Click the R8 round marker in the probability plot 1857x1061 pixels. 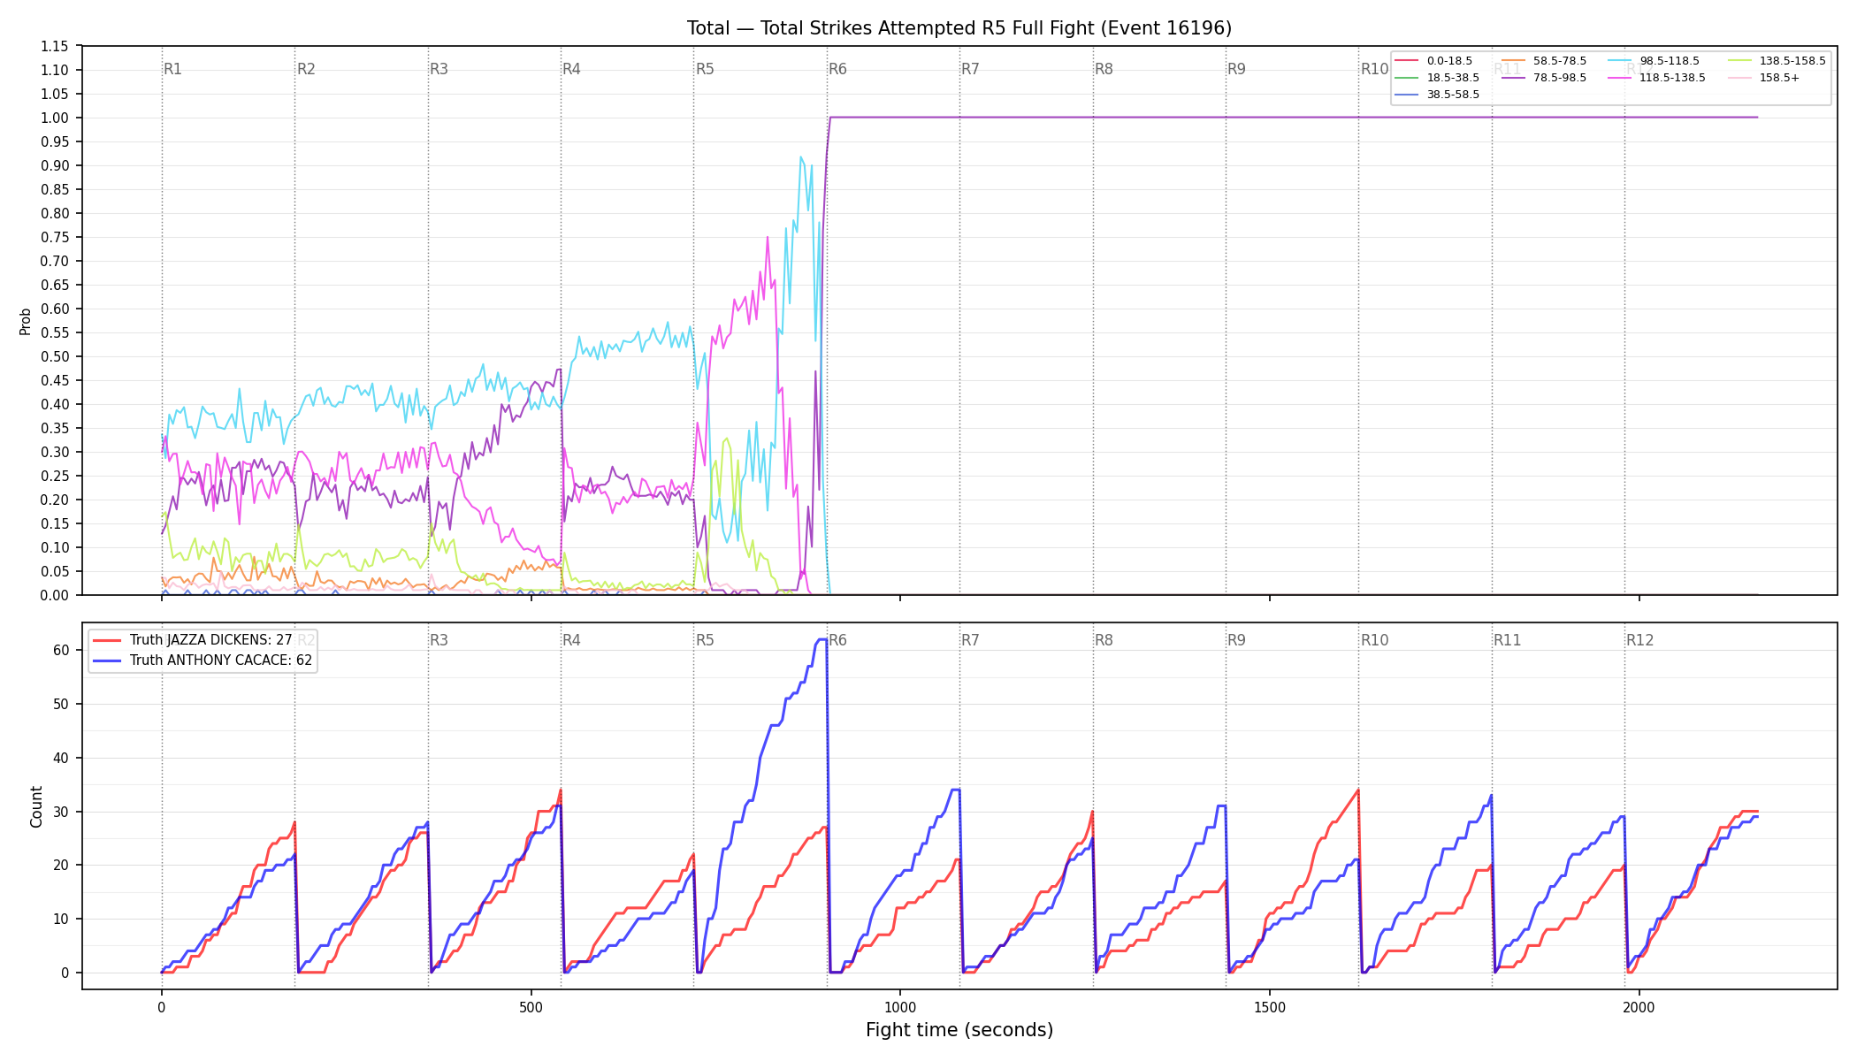coord(1104,69)
